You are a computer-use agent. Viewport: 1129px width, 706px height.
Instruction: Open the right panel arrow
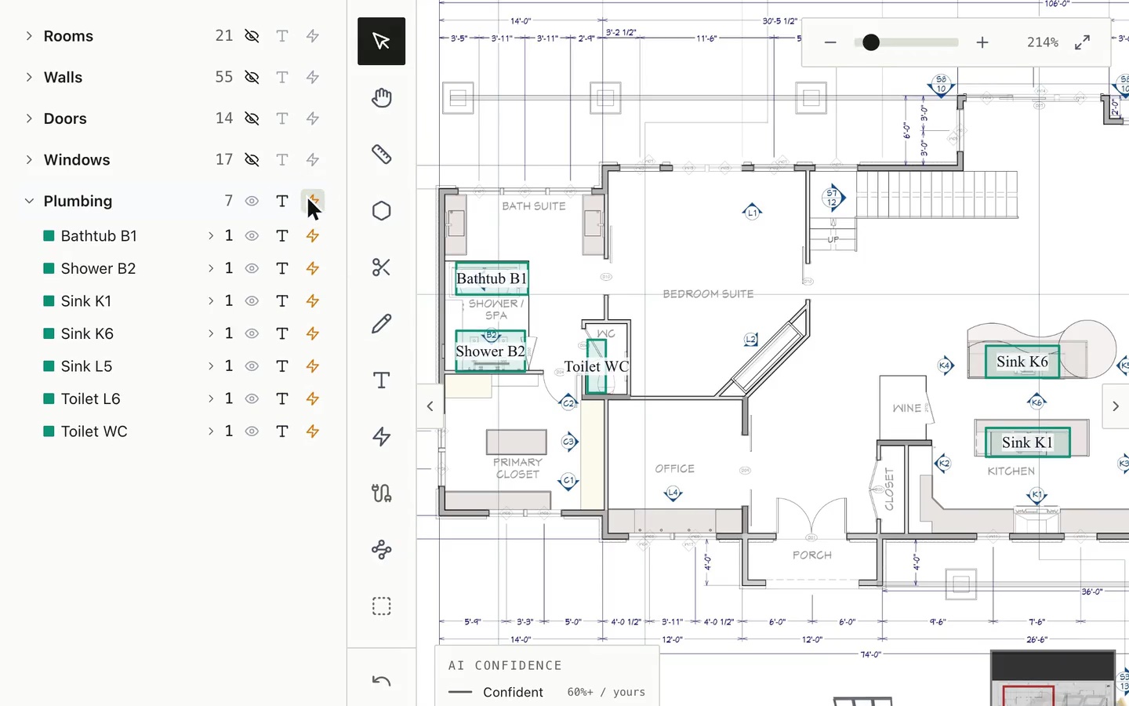[1115, 406]
